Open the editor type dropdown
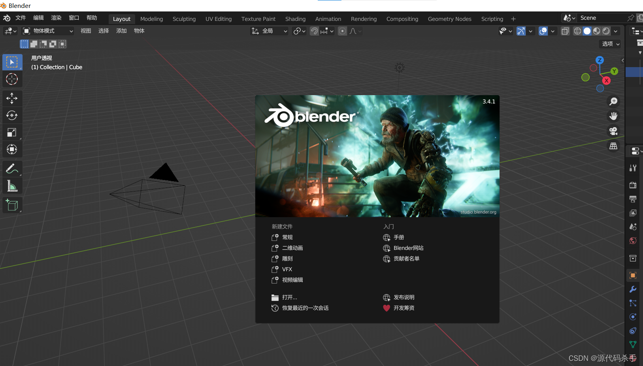 tap(10, 31)
